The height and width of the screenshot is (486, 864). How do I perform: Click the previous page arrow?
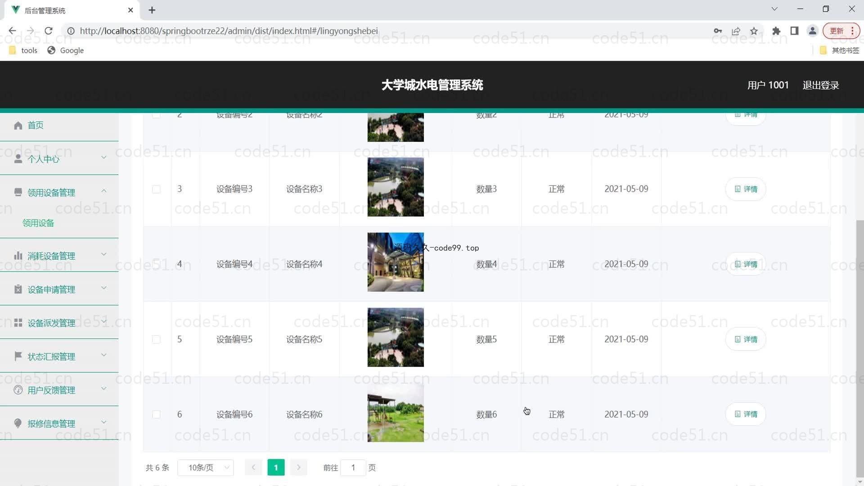point(253,468)
